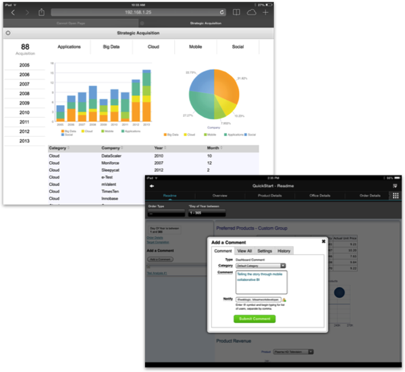Reload the page in address bar
The image size is (405, 372).
click(x=222, y=12)
